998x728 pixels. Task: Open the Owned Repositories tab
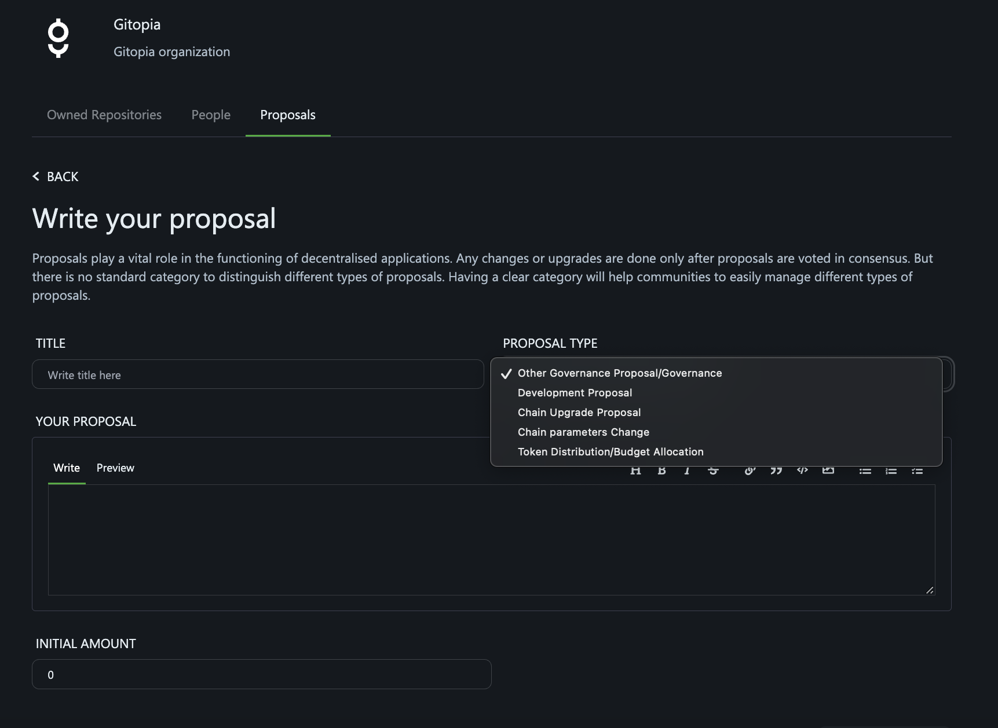tap(104, 115)
